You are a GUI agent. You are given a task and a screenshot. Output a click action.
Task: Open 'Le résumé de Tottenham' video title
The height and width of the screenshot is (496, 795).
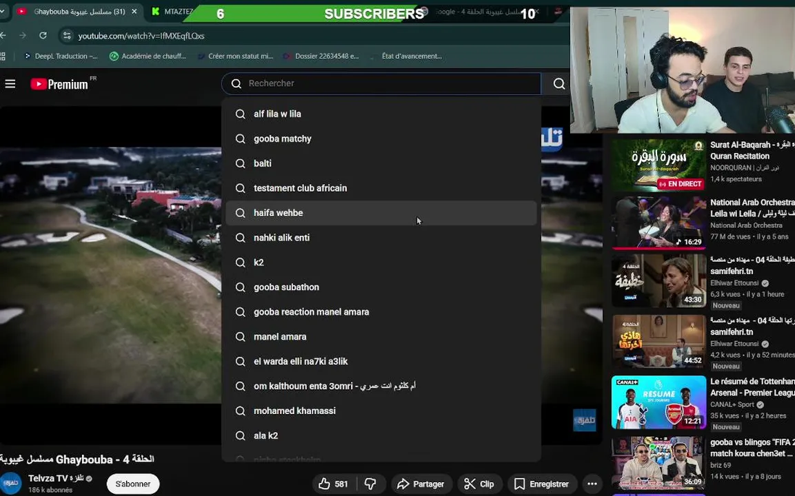tap(752, 387)
